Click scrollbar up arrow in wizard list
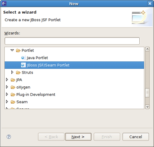The width and height of the screenshot is (154, 147). tap(147, 49)
